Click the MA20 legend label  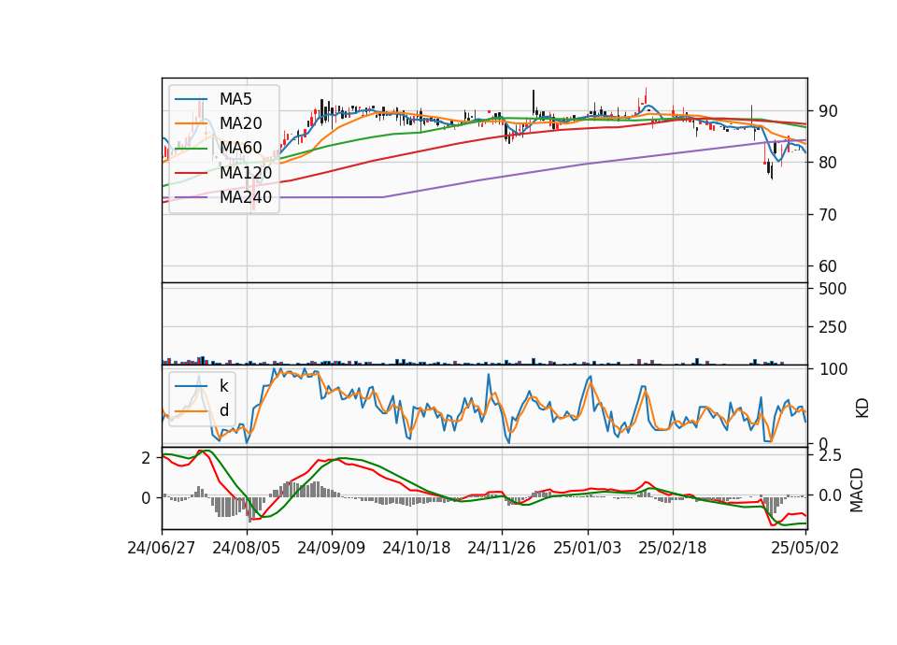point(241,123)
